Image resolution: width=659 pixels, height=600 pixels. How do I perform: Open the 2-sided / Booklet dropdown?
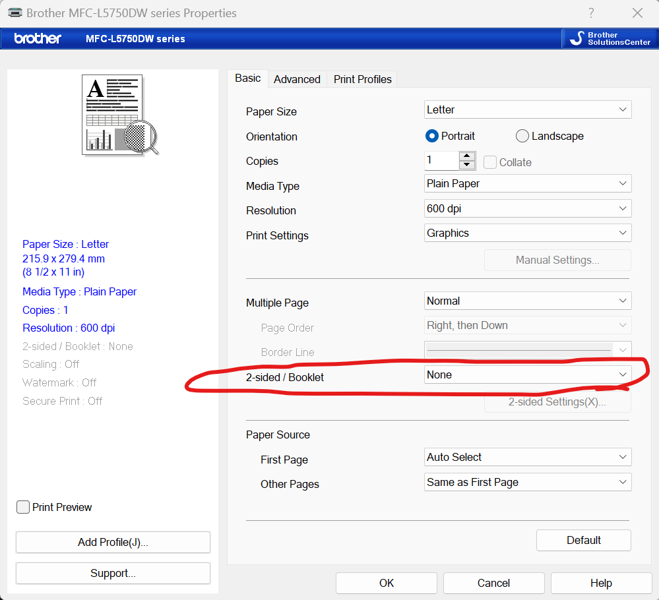pyautogui.click(x=528, y=375)
